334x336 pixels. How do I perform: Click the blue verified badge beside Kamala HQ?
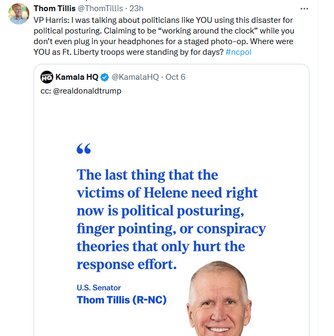click(104, 77)
